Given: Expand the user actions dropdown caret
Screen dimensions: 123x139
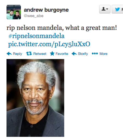Looking at the screenshot, I should point(107,9).
